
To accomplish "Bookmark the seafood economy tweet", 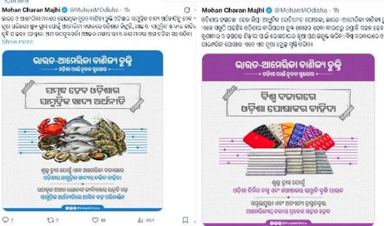I will click(185, 220).
